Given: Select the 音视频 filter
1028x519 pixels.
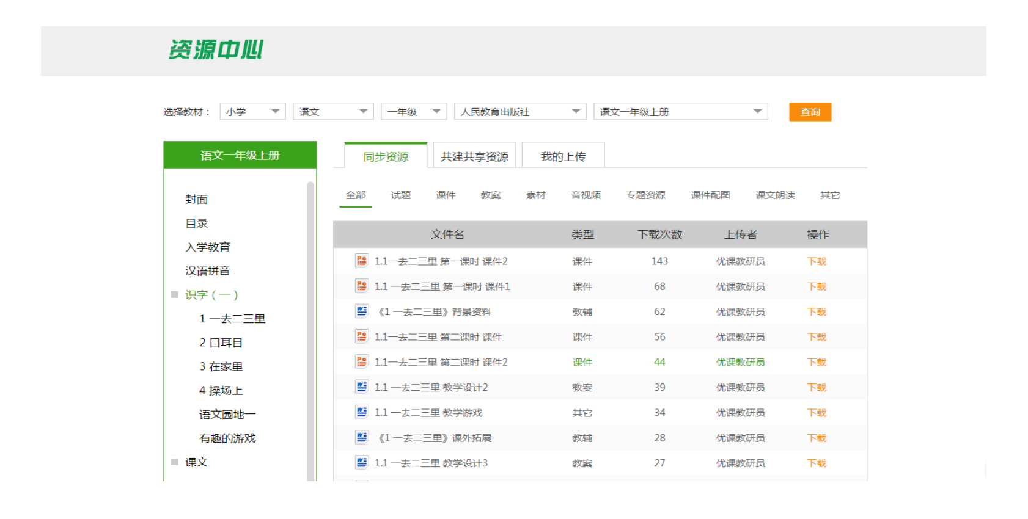Looking at the screenshot, I should [x=586, y=195].
